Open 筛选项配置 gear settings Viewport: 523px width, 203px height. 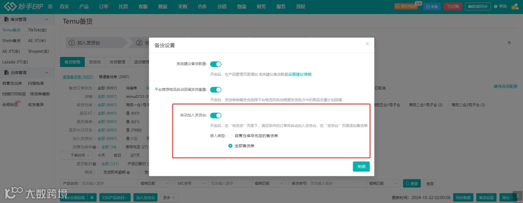pyautogui.click(x=505, y=86)
